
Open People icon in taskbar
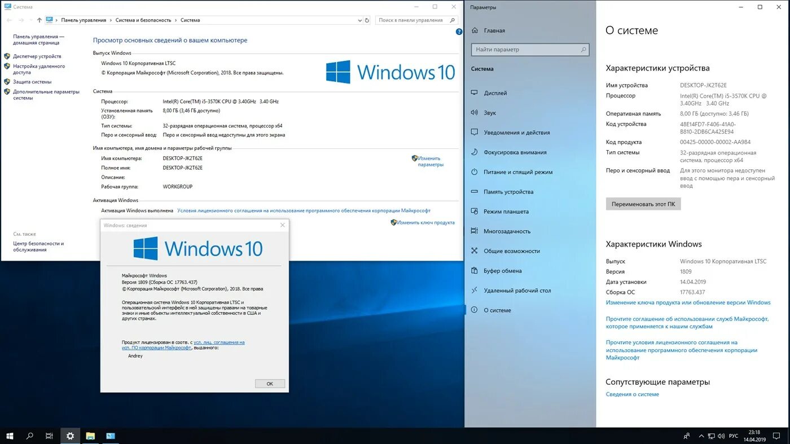pos(687,436)
